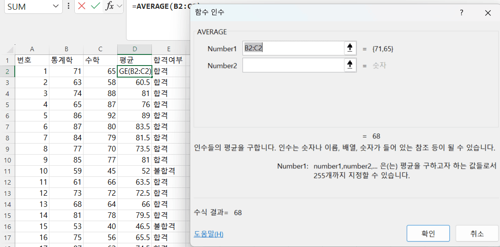Click the red cancel X in formula bar

(82, 6)
